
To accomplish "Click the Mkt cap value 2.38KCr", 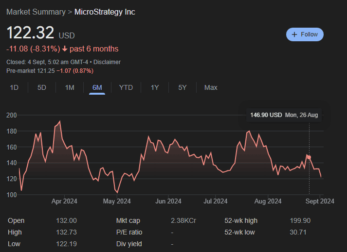I will tap(183, 220).
